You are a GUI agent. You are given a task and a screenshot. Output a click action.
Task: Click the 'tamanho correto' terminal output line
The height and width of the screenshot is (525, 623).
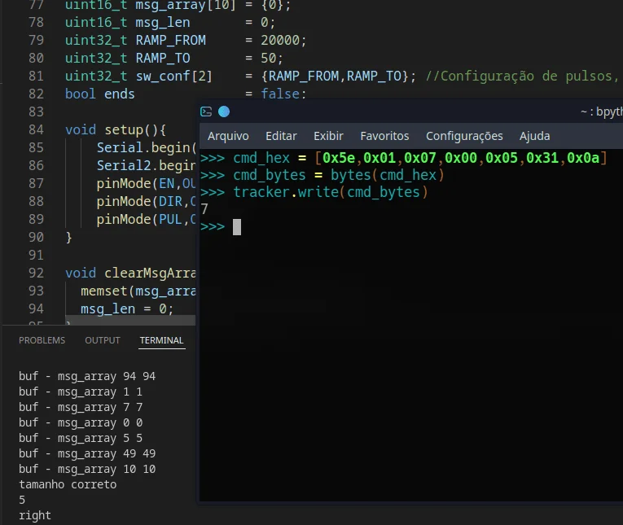[68, 484]
